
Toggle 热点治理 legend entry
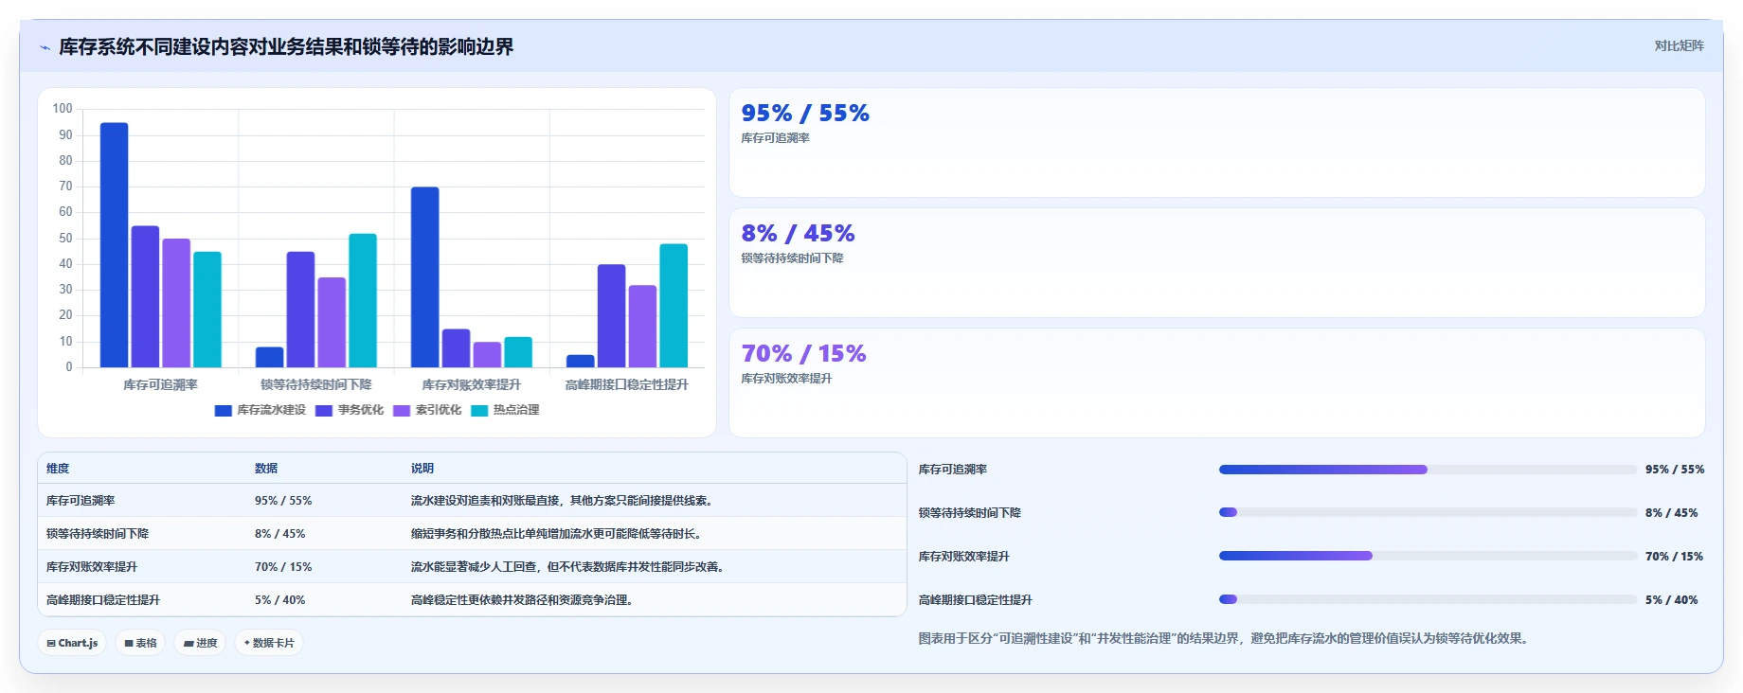click(x=505, y=410)
